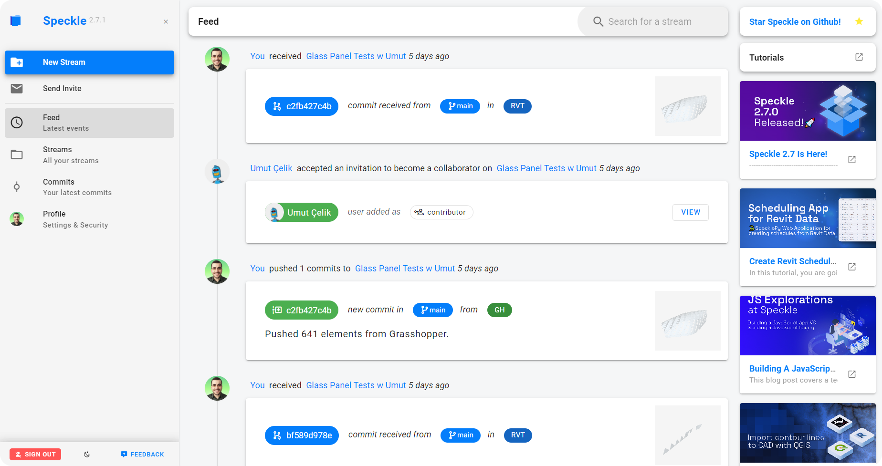The height and width of the screenshot is (466, 882).
Task: Open commit bf589d978e chip
Action: pos(302,435)
